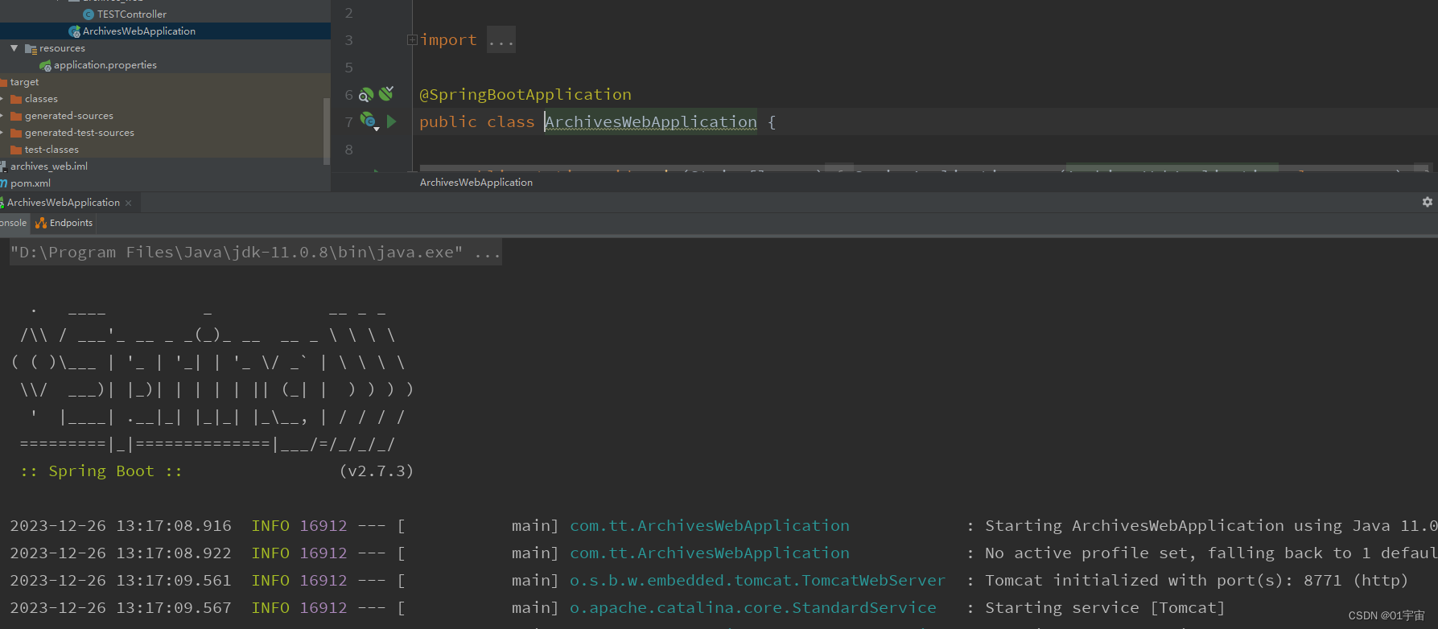Open archives_web.iml file
Viewport: 1438px width, 629px height.
(49, 166)
